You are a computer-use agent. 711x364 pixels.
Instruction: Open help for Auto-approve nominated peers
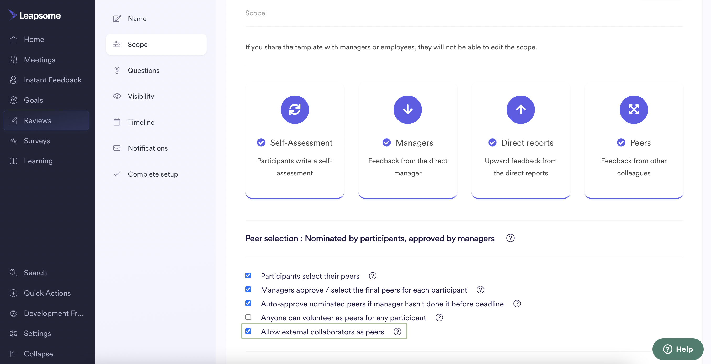pyautogui.click(x=517, y=304)
